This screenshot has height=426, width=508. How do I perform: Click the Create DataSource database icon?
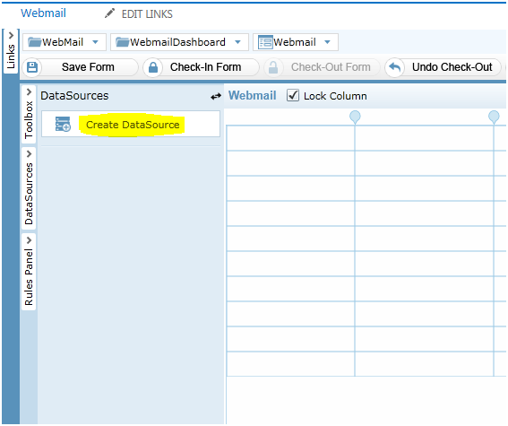click(x=63, y=124)
